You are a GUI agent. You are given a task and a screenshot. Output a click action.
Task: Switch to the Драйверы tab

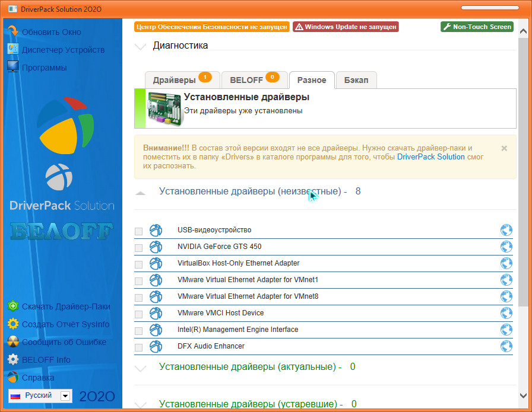[182, 80]
